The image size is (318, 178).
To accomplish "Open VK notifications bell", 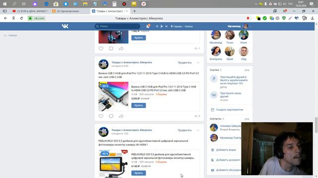I will pyautogui.click(x=148, y=26).
